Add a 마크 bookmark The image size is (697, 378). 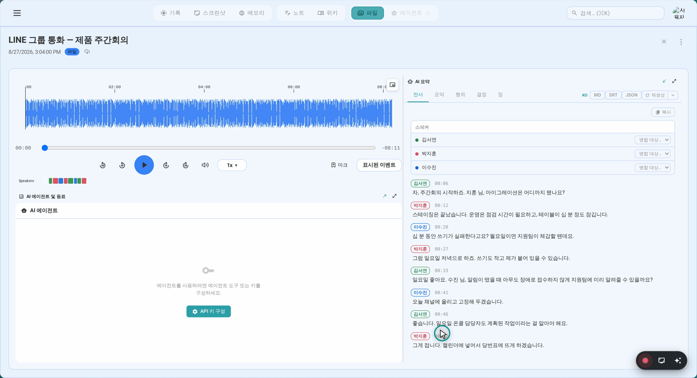click(339, 165)
